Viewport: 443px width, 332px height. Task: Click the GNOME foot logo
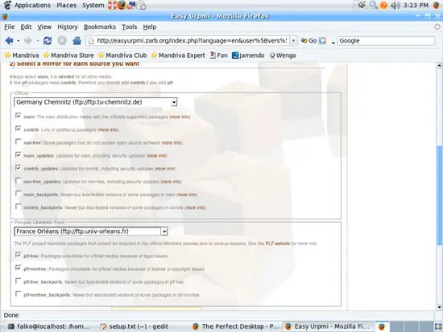pos(7,5)
